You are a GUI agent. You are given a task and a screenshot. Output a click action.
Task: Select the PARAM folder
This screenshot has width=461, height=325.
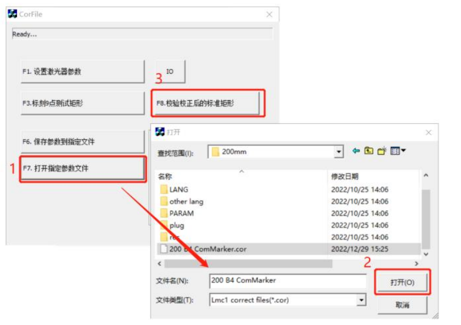click(x=181, y=213)
